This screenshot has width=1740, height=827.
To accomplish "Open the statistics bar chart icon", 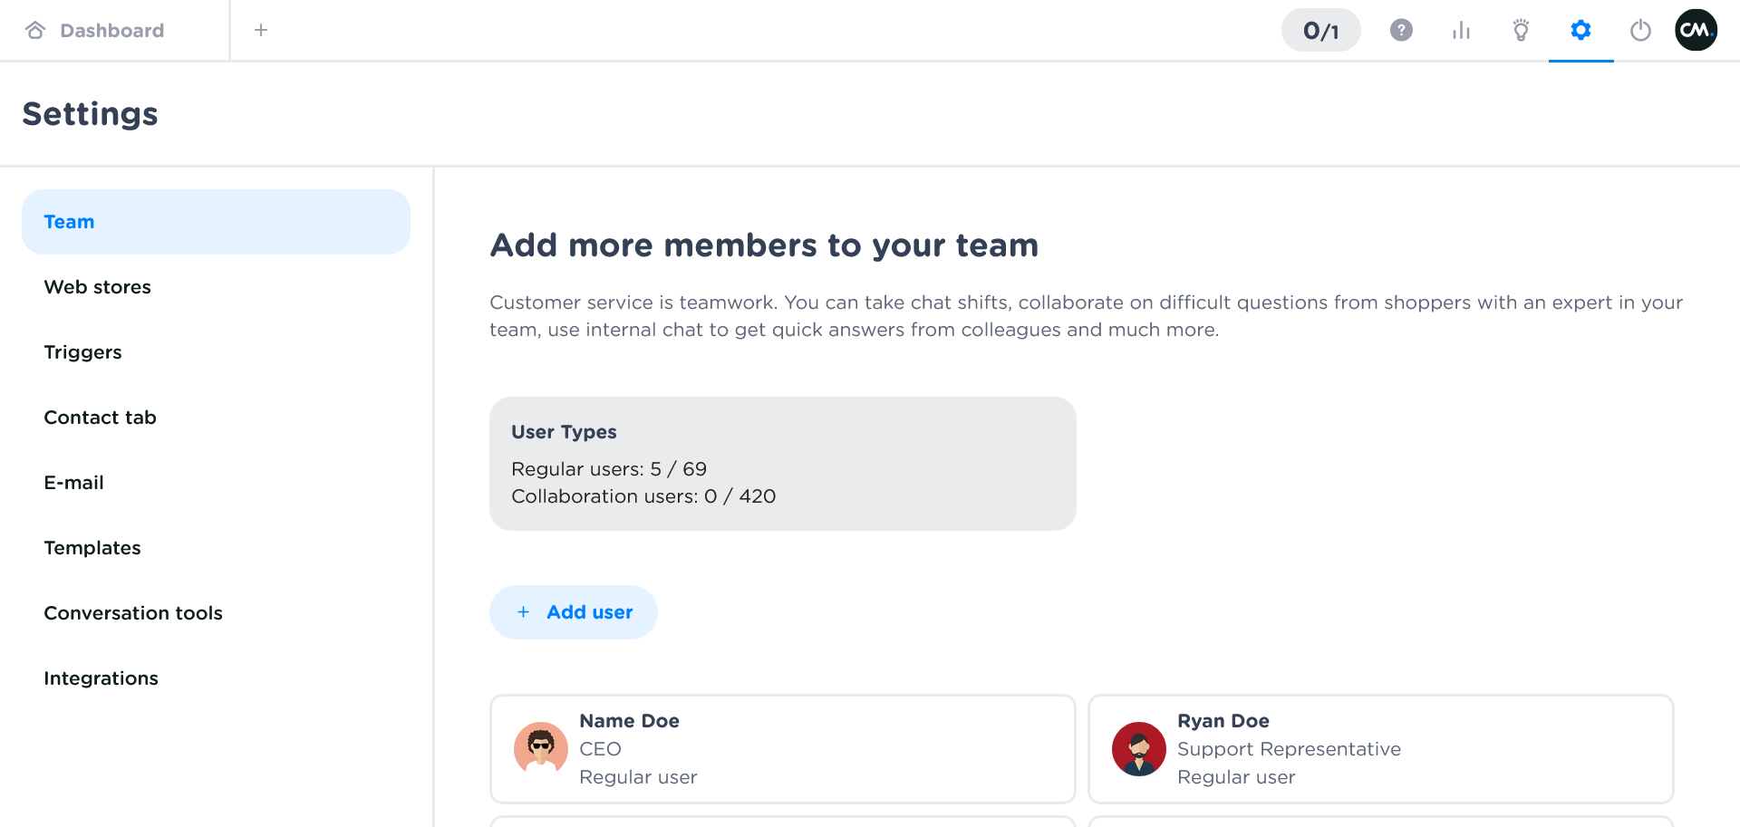I will pos(1461,31).
